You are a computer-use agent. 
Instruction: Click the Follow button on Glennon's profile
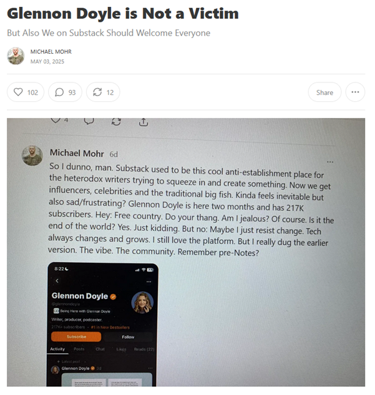[128, 337]
